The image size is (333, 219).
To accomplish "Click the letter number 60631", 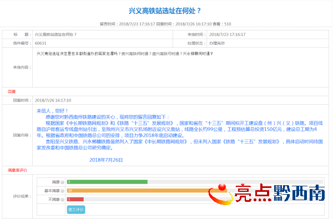I will coord(41,43).
